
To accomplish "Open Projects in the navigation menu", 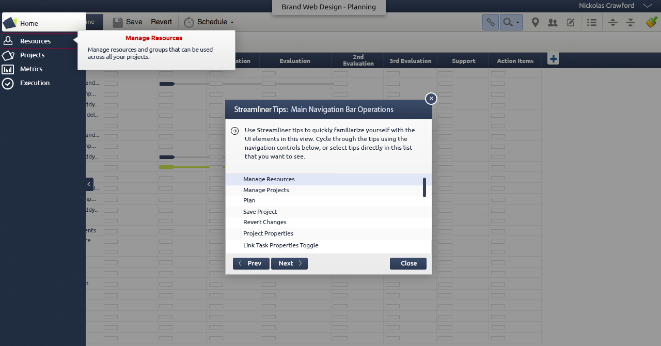I will point(32,55).
